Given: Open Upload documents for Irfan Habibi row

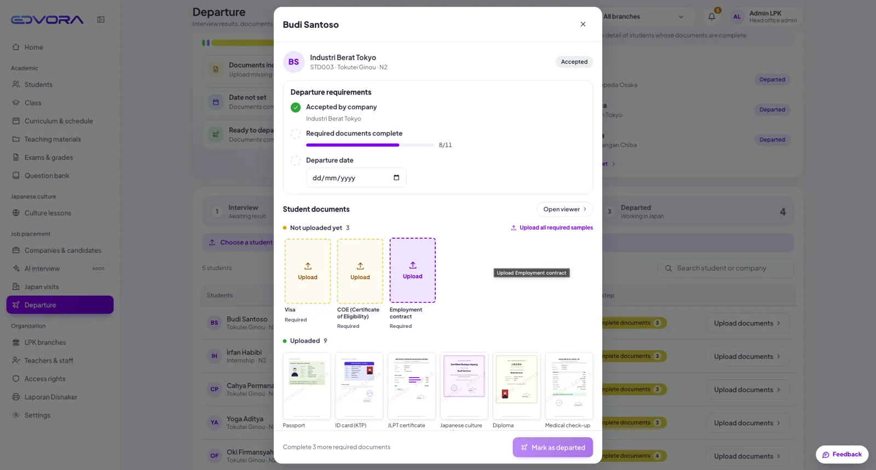Looking at the screenshot, I should 747,356.
